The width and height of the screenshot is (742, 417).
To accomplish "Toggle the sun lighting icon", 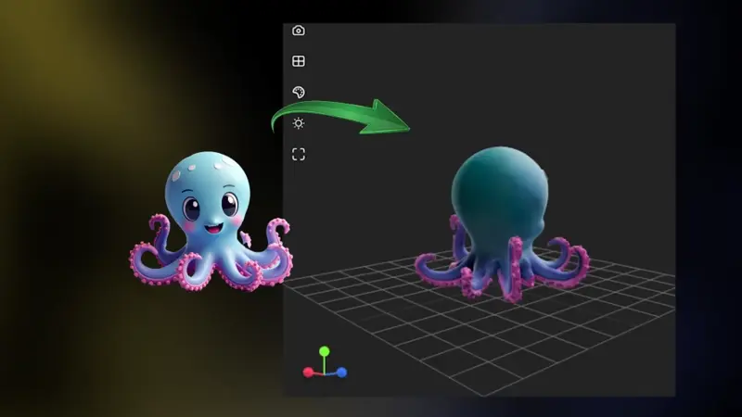I will (299, 123).
